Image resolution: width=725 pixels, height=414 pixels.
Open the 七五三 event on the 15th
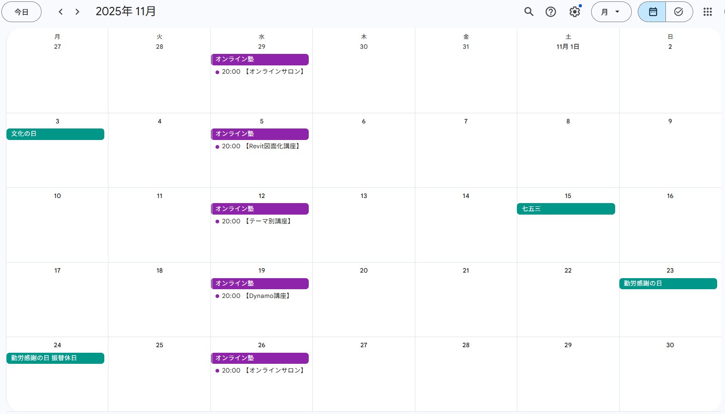pos(565,209)
